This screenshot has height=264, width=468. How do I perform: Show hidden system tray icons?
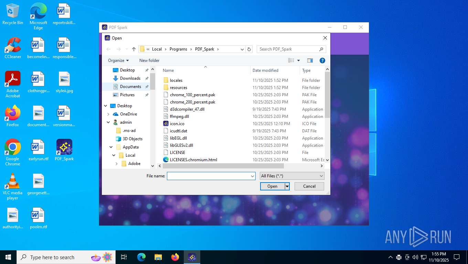coord(390,257)
